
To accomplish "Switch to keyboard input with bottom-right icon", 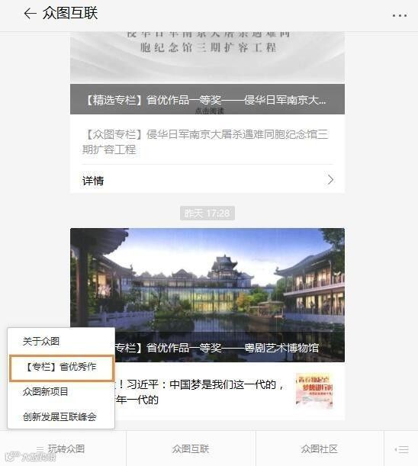I will pyautogui.click(x=402, y=449).
